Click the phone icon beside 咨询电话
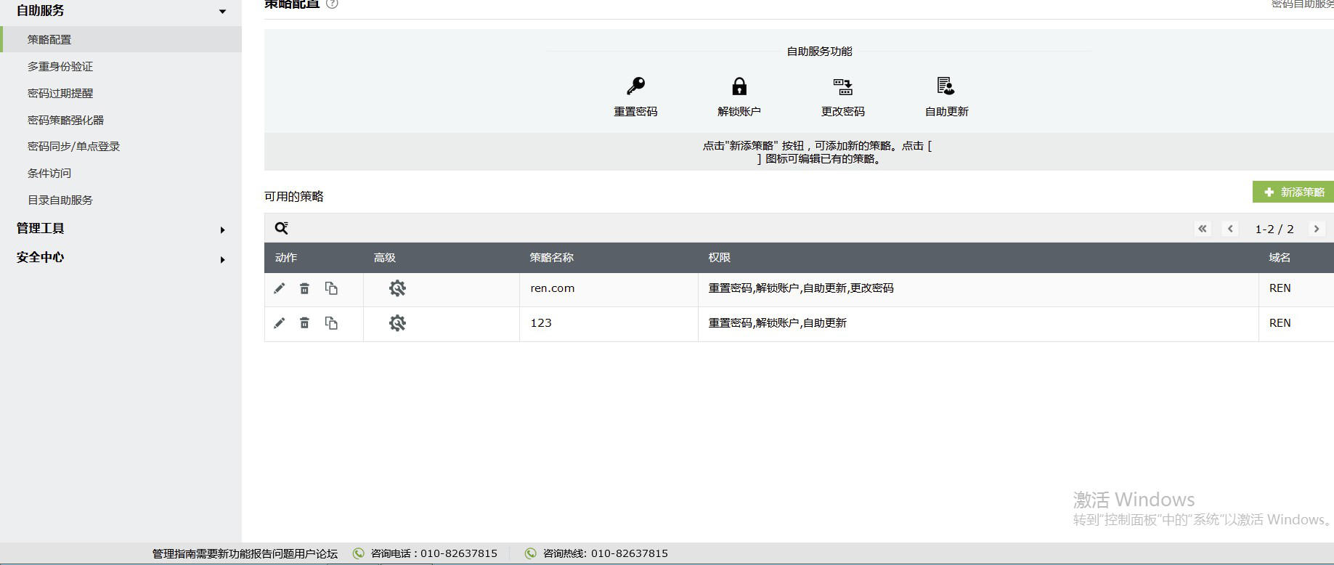 click(358, 553)
